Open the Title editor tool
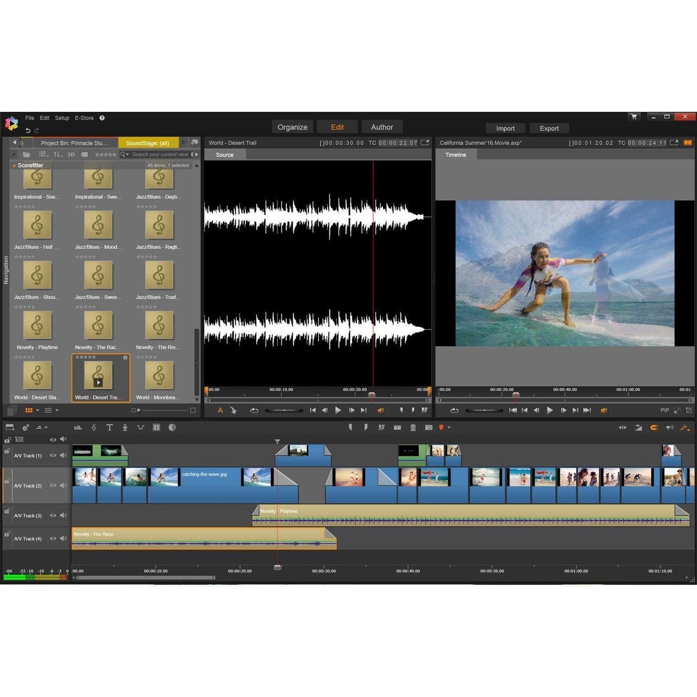 coord(109,427)
